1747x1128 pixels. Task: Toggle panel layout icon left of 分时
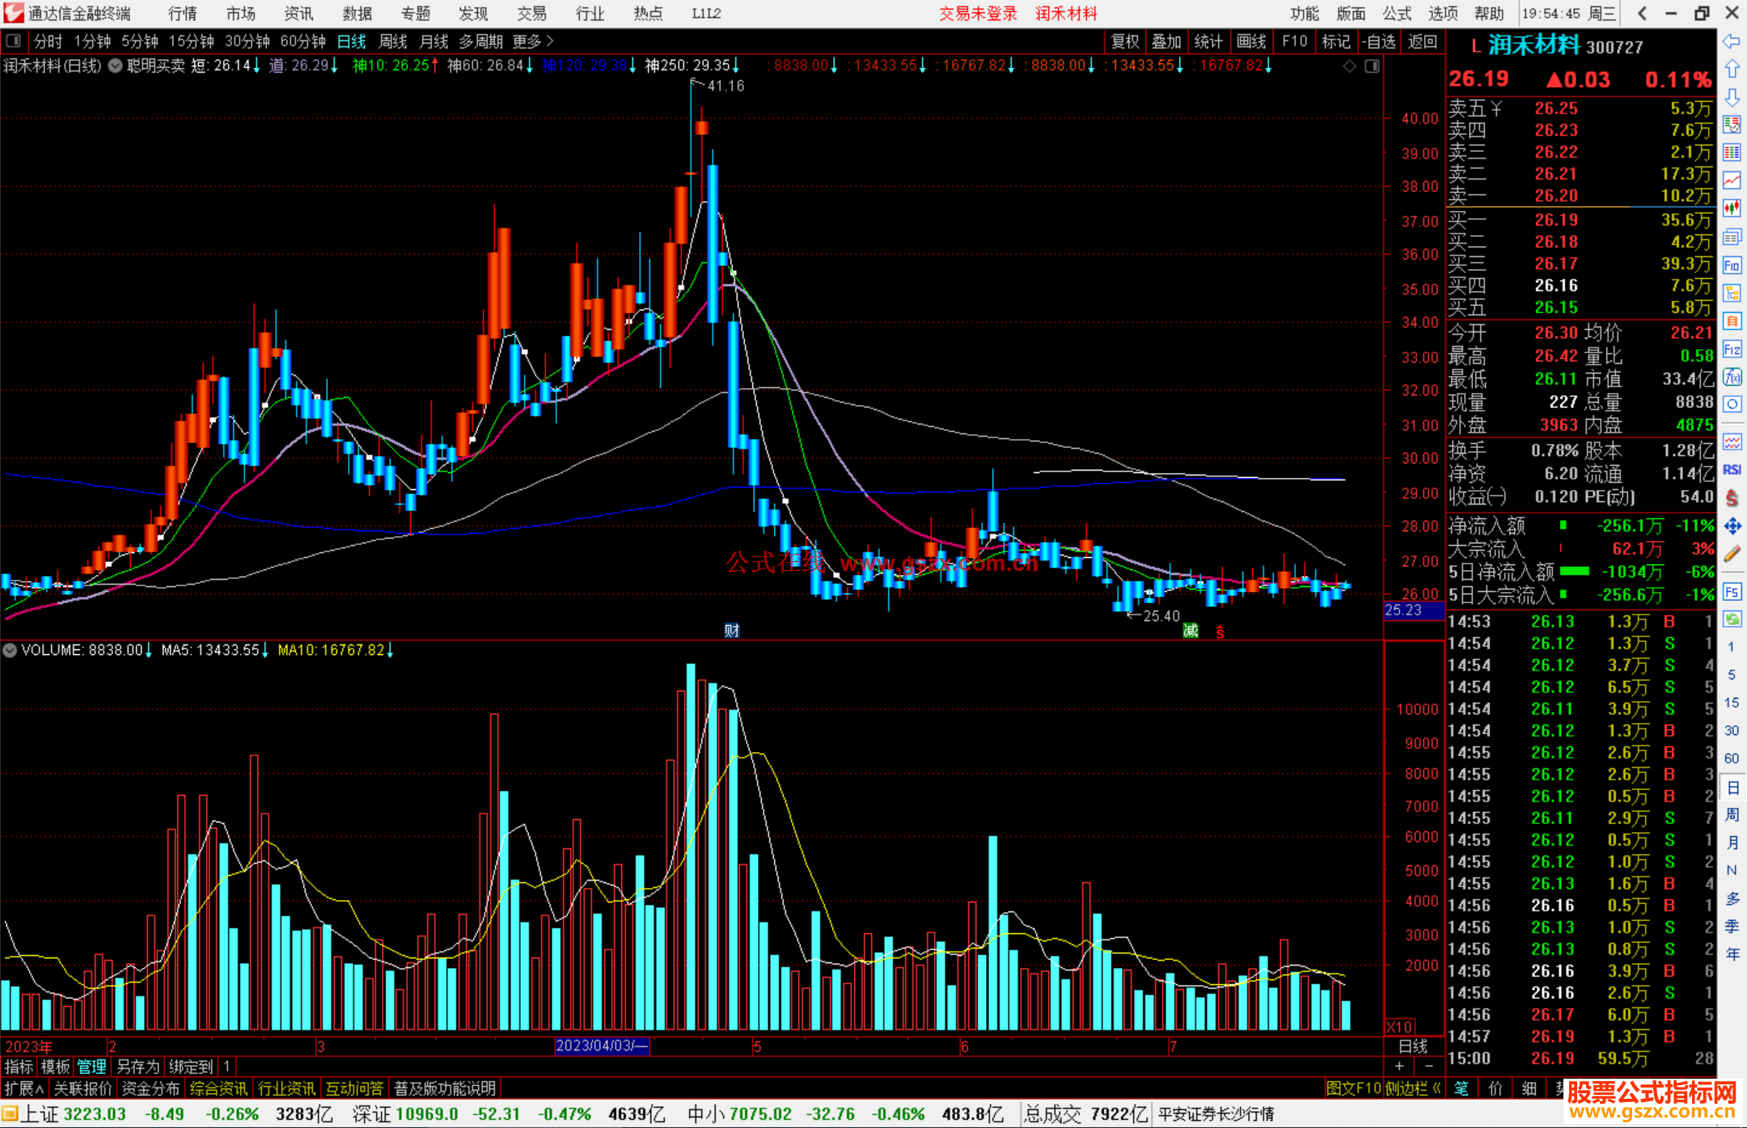[13, 41]
